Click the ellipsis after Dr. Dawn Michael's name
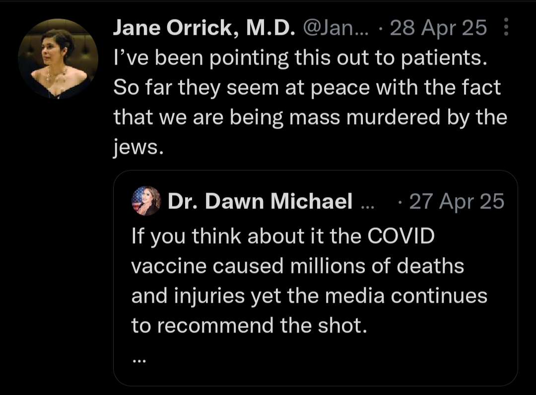 [x=368, y=202]
